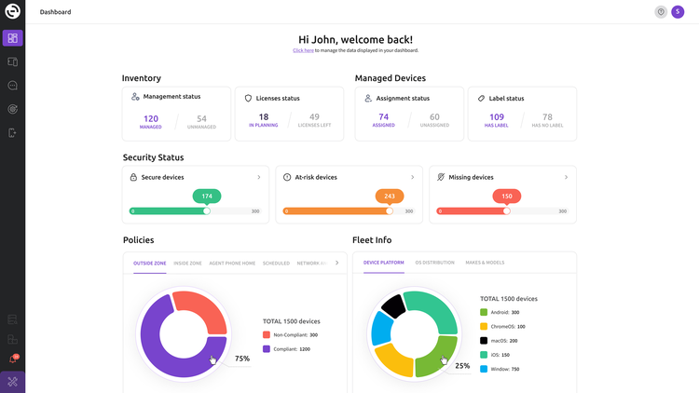The height and width of the screenshot is (393, 699).
Task: Switch to the OS Distribution tab
Action: (x=434, y=263)
